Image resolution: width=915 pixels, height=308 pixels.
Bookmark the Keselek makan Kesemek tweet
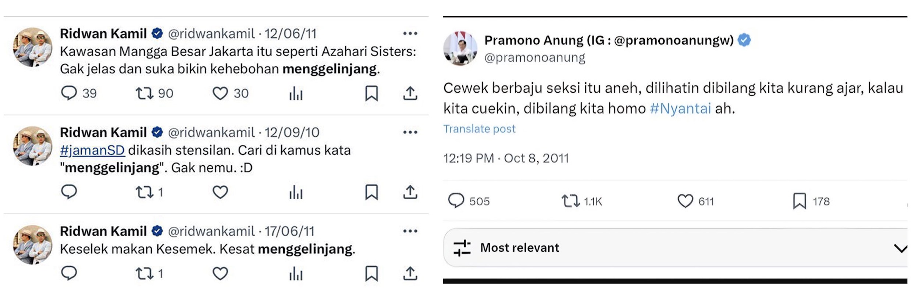point(371,273)
